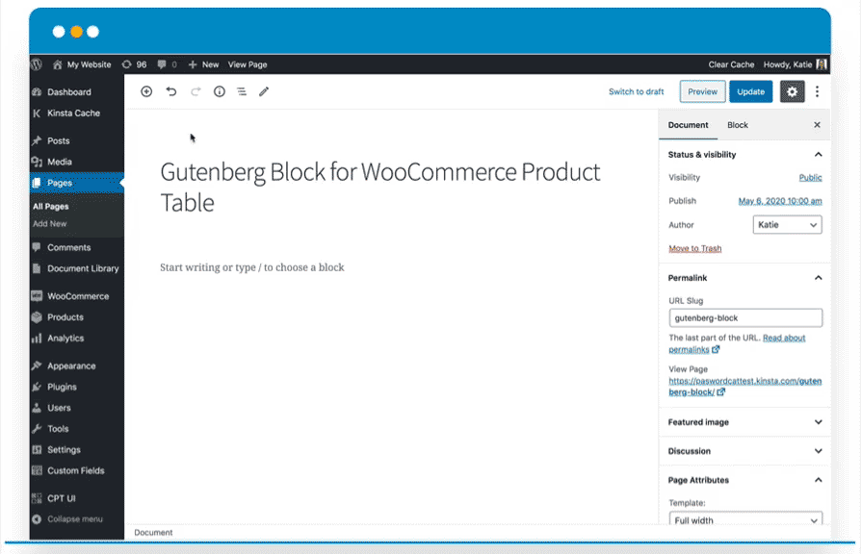Click the Start writing placeholder block
Screen dimensions: 861x554
(252, 267)
